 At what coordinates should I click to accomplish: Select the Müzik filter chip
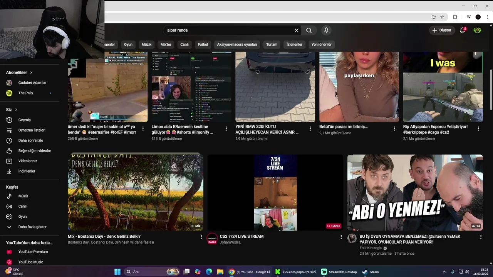[146, 44]
